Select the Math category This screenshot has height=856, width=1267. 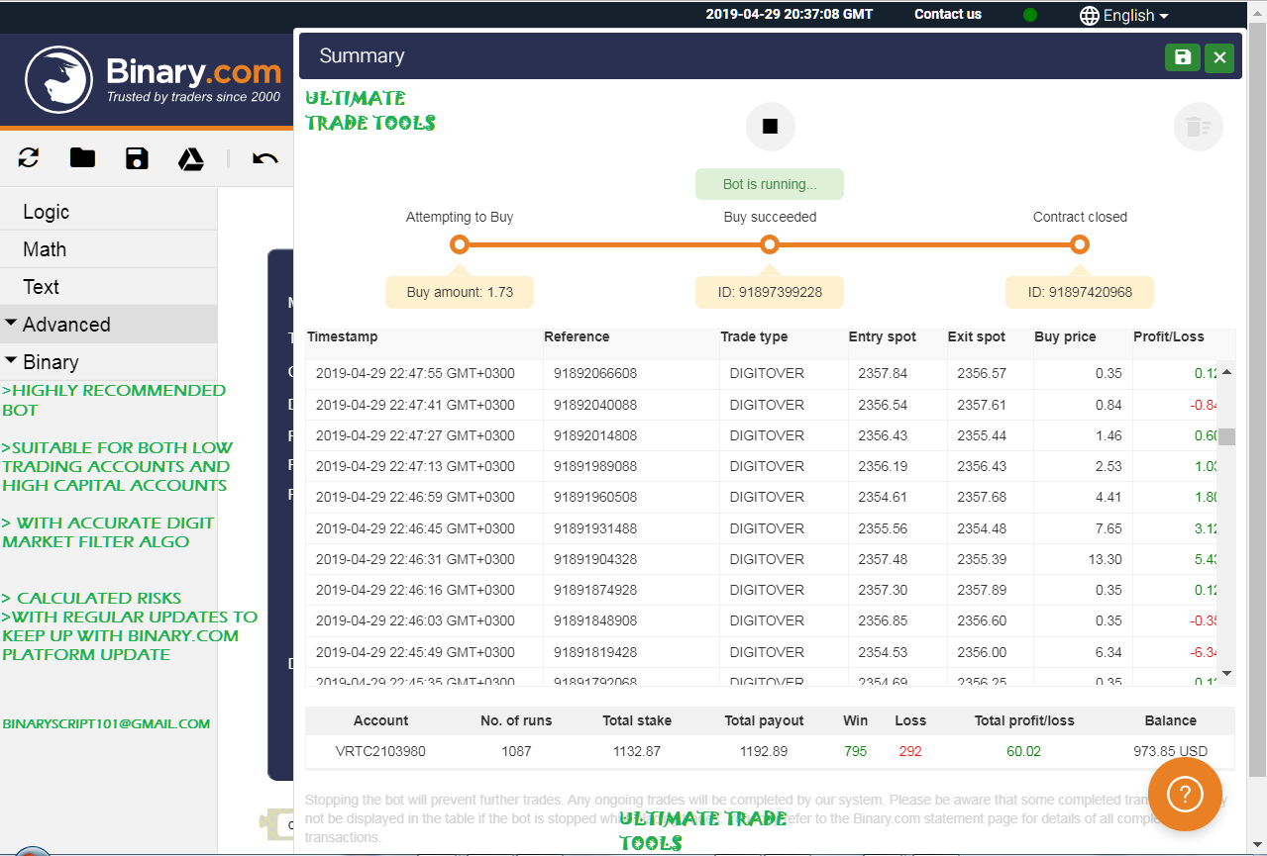(x=108, y=249)
